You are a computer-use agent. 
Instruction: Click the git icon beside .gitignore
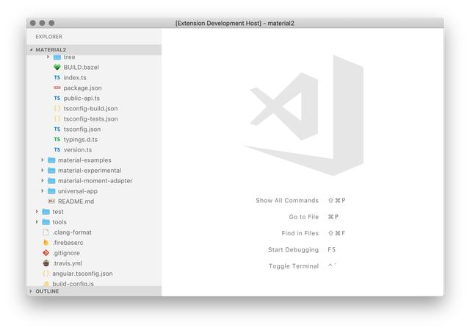pos(46,253)
